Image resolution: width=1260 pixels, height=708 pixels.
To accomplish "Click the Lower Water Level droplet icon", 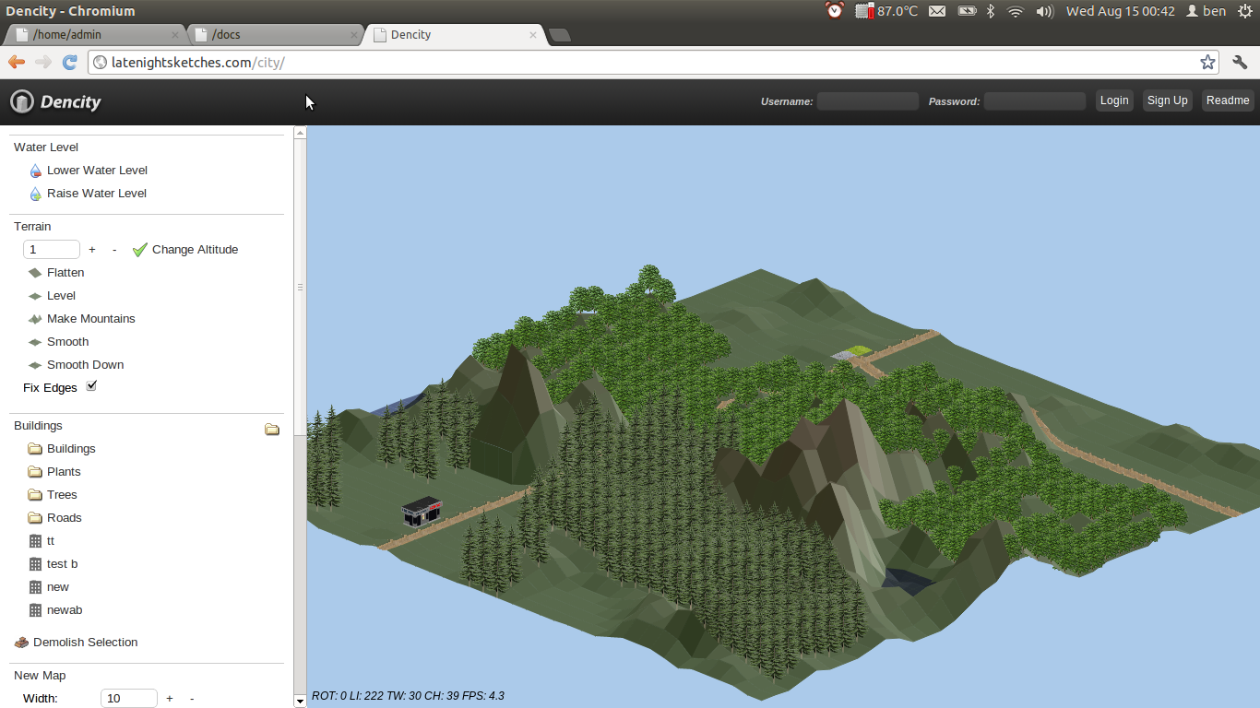I will [x=36, y=171].
